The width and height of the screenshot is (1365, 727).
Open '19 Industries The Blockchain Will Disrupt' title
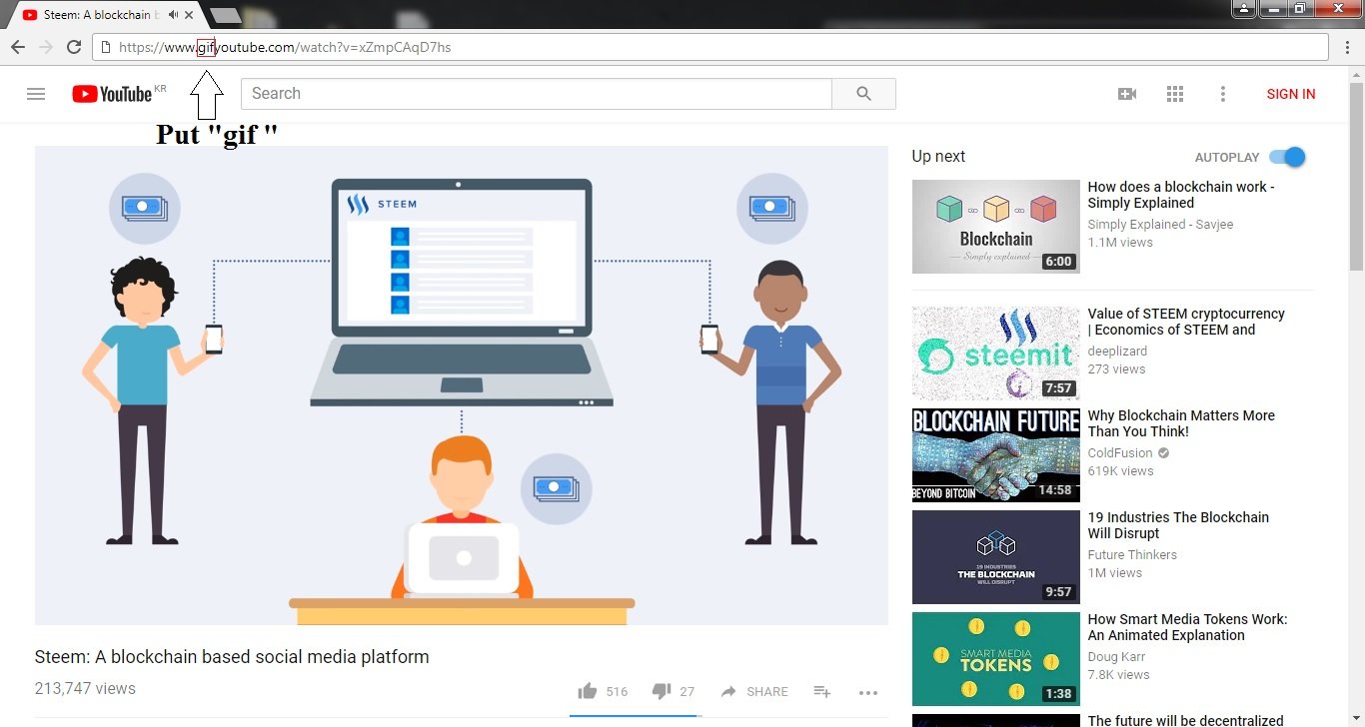point(1178,525)
